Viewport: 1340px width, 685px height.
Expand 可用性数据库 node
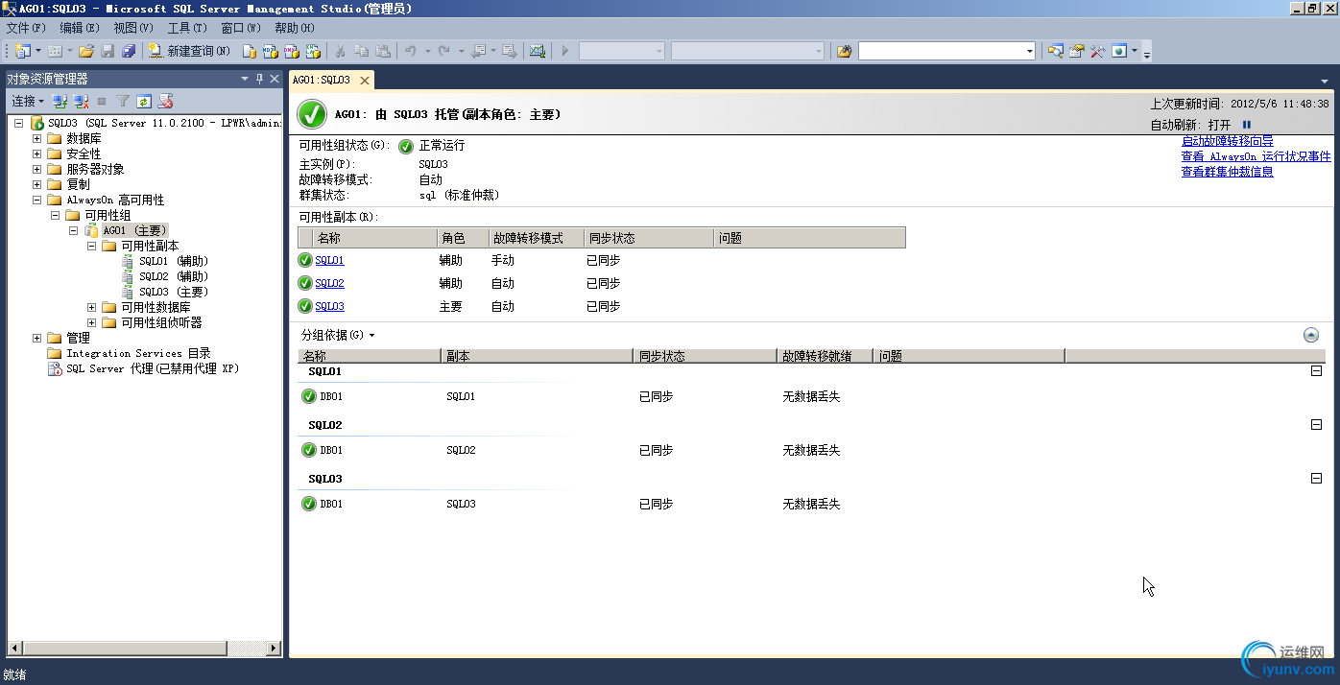[92, 307]
